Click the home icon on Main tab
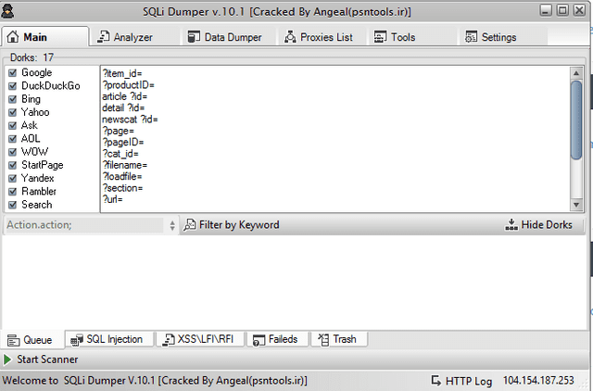The image size is (593, 391). [x=13, y=37]
